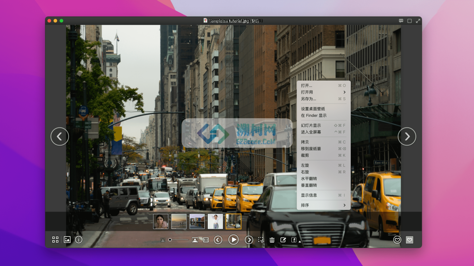The width and height of the screenshot is (474, 266).
Task: Click the trash delete icon
Action: [x=272, y=240]
